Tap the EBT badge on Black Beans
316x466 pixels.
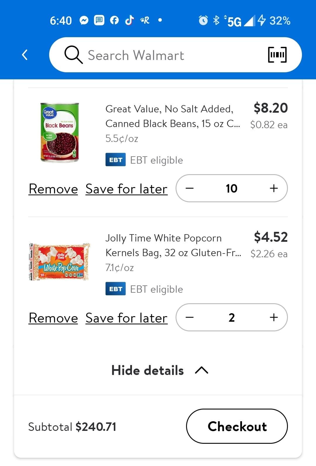(x=116, y=160)
